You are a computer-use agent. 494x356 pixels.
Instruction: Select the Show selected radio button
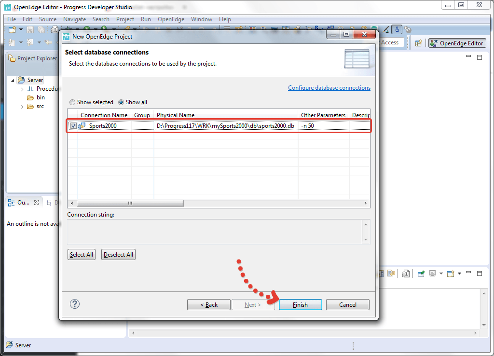[x=72, y=102]
